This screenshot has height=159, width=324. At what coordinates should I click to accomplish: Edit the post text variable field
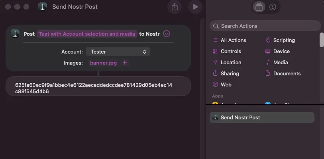pyautogui.click(x=87, y=34)
